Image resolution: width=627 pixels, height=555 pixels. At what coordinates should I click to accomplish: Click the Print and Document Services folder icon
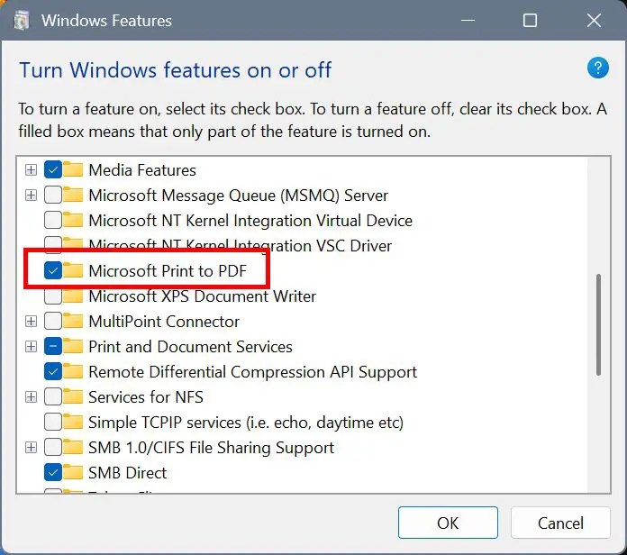click(x=73, y=346)
